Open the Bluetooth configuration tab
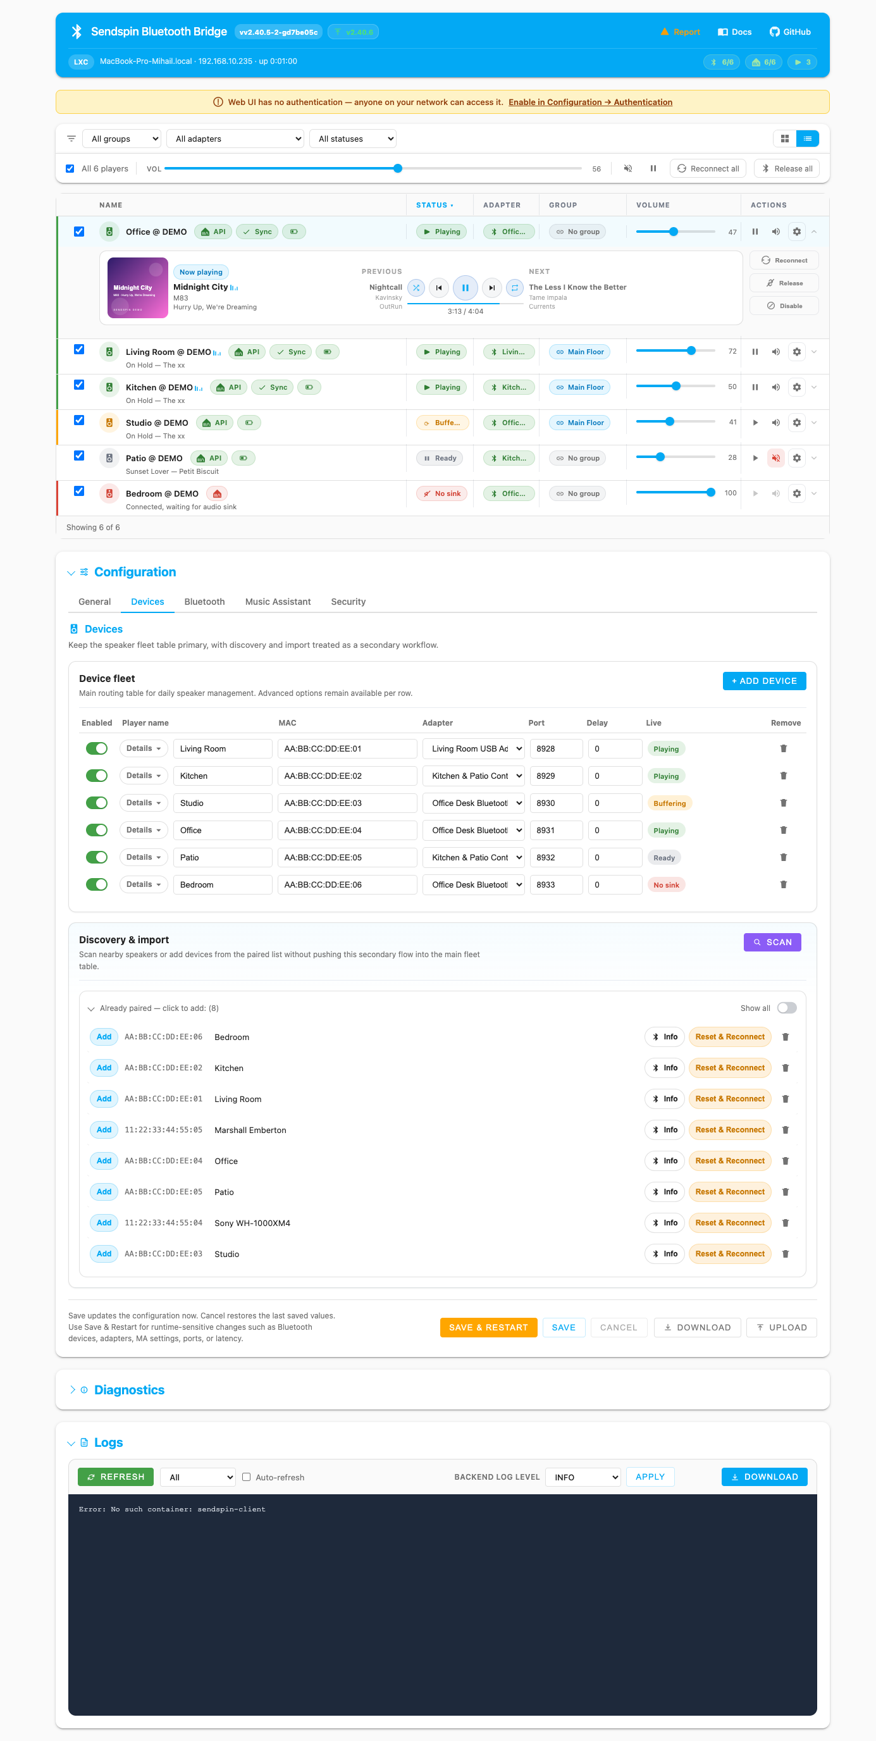The image size is (876, 1741). click(204, 602)
